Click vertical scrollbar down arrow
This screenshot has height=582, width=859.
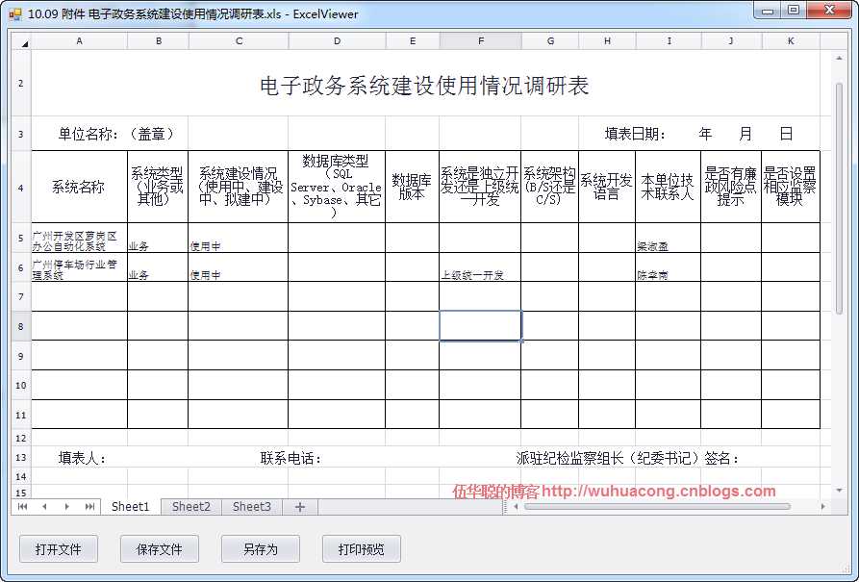839,490
